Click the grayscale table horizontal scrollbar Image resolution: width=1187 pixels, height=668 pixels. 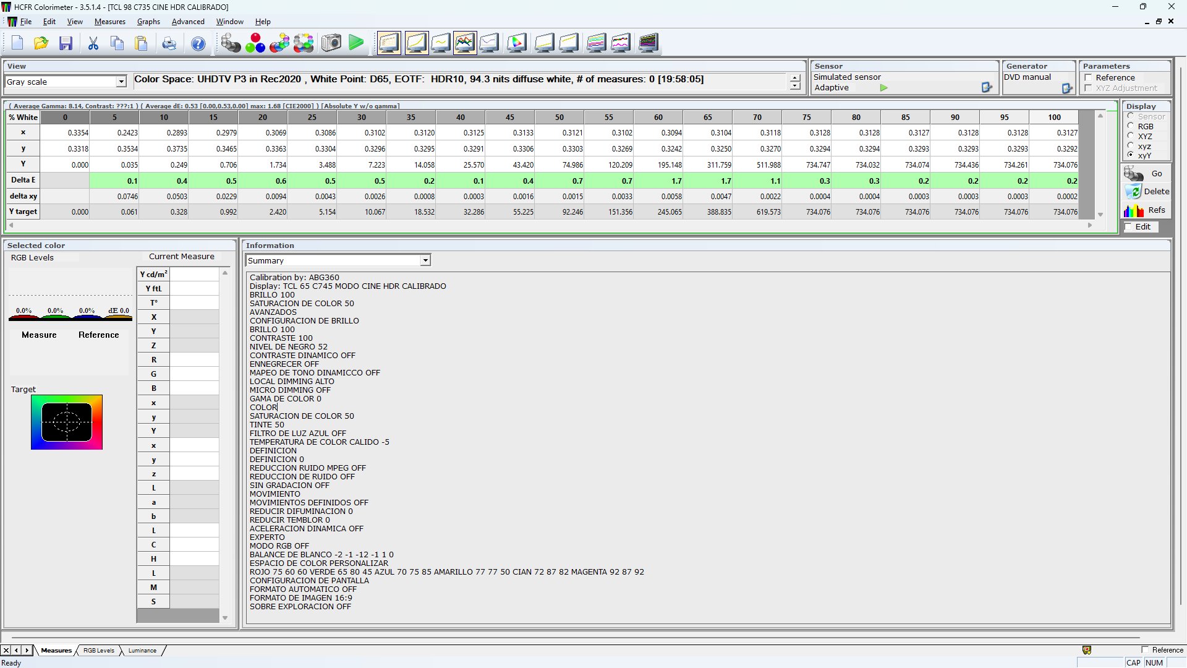click(550, 226)
